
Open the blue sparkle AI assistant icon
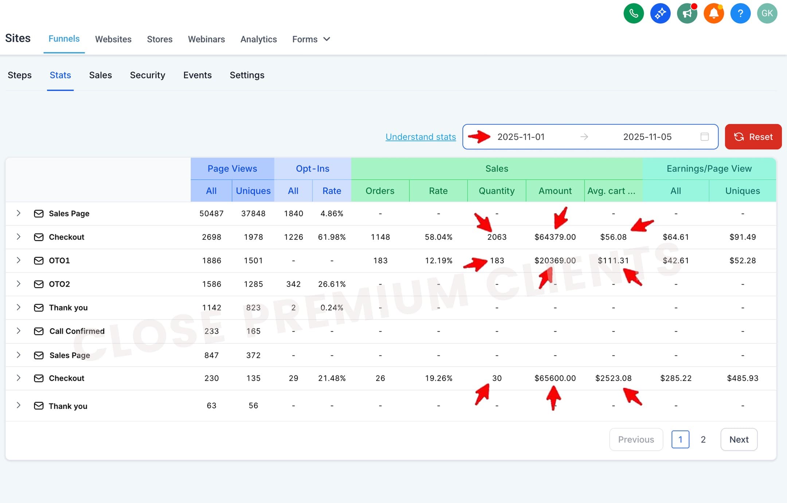coord(660,13)
